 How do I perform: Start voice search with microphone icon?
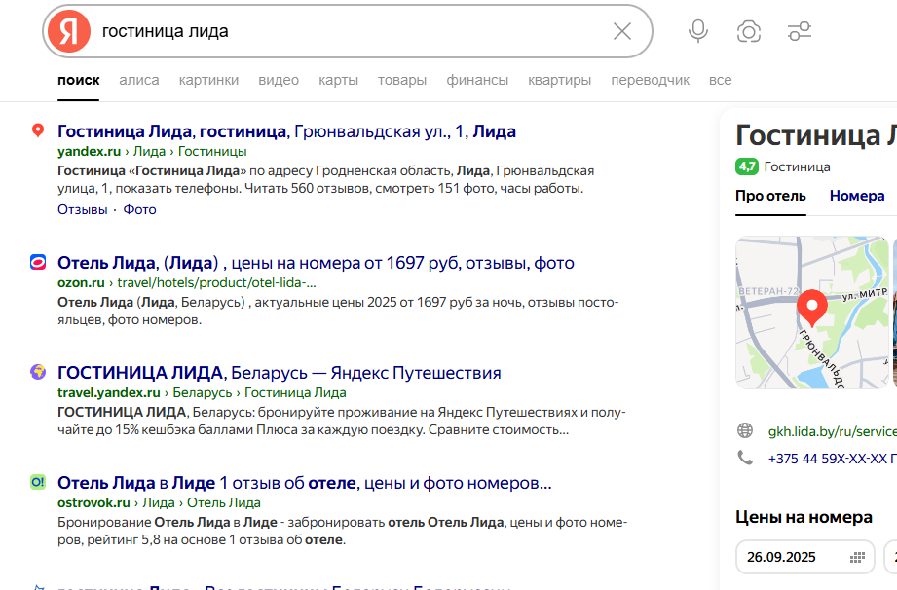697,31
